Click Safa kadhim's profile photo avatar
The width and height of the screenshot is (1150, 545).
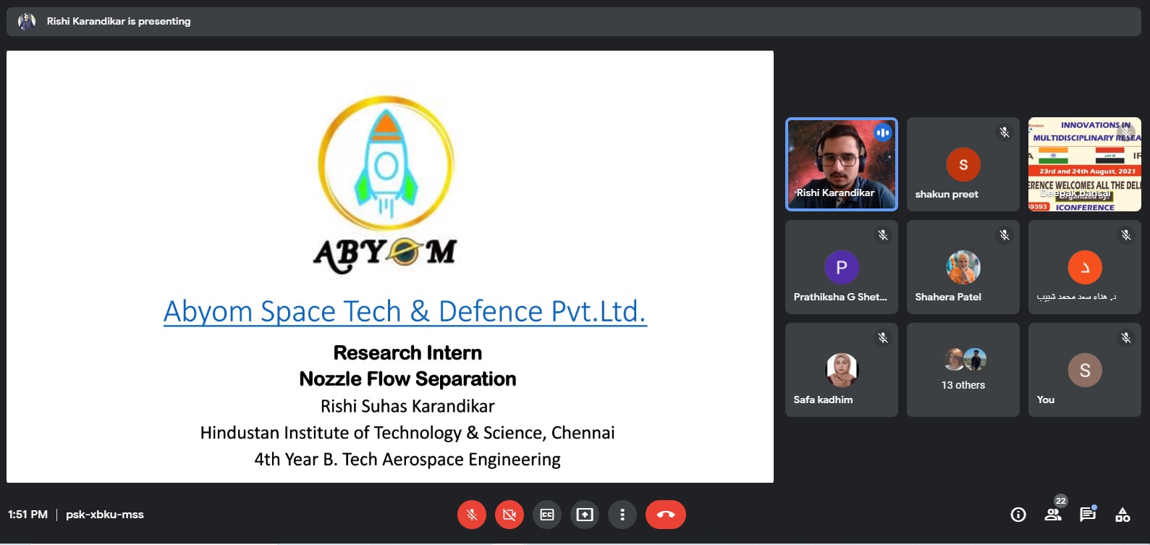(x=842, y=370)
